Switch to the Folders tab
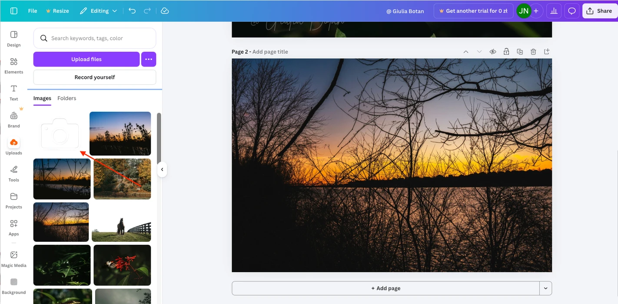This screenshot has width=618, height=304. coord(66,98)
